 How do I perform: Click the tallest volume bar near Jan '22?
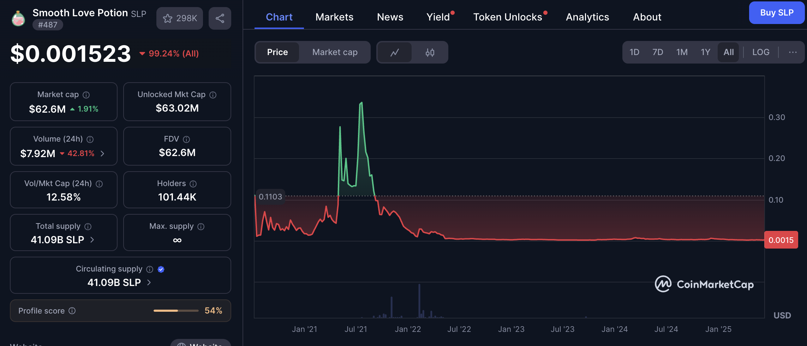pos(419,301)
